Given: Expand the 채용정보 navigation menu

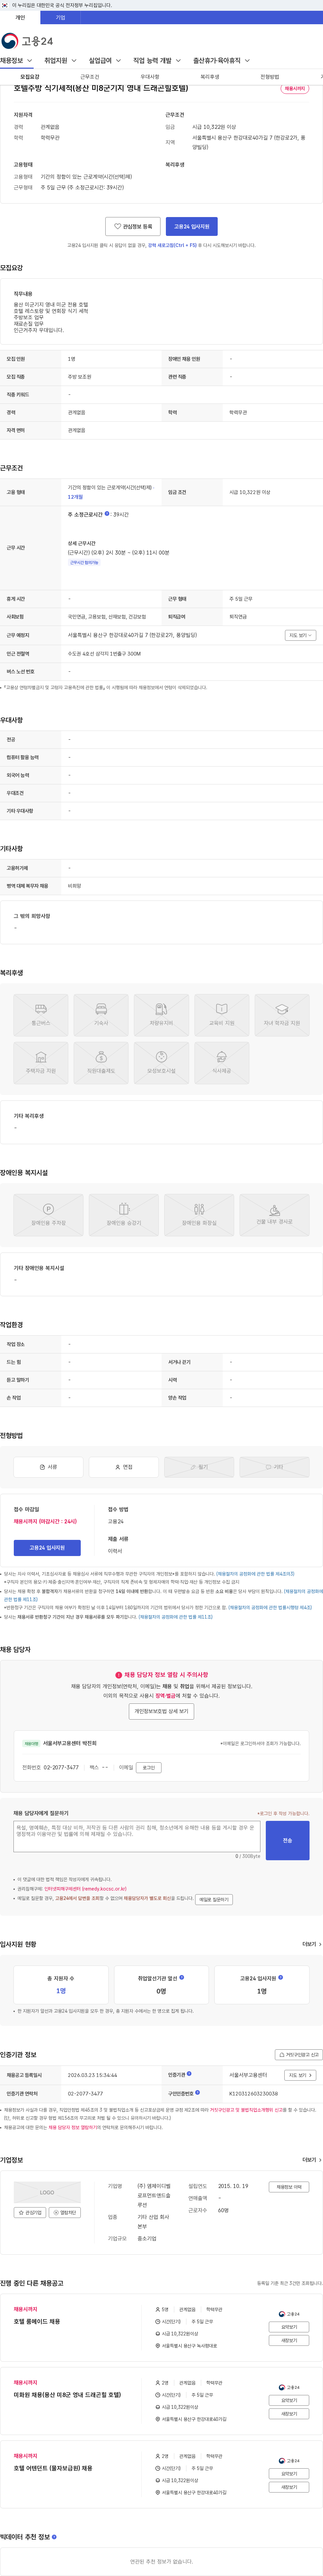Looking at the screenshot, I should pyautogui.click(x=16, y=61).
